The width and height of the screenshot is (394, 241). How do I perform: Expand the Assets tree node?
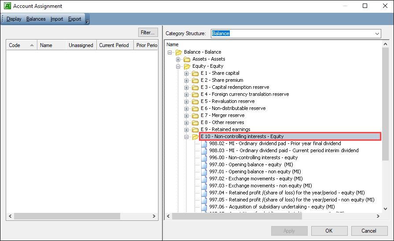tap(178, 59)
